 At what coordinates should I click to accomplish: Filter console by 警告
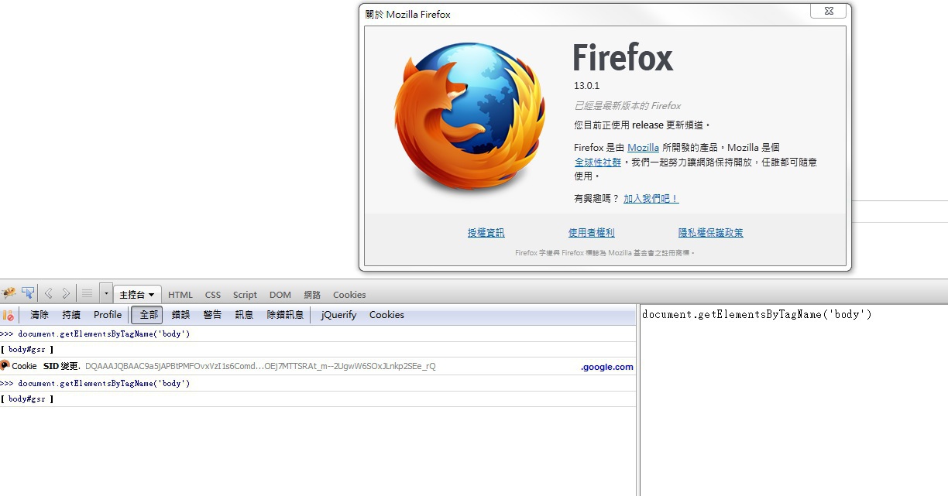click(x=212, y=315)
